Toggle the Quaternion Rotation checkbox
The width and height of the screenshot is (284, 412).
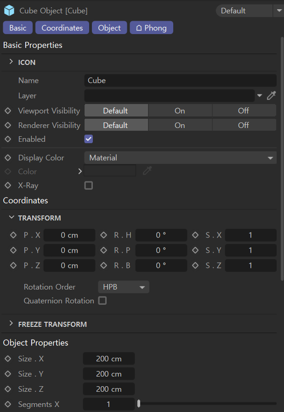pyautogui.click(x=102, y=301)
